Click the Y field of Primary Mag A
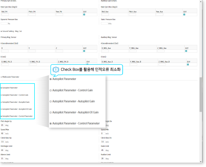 [32, 51]
